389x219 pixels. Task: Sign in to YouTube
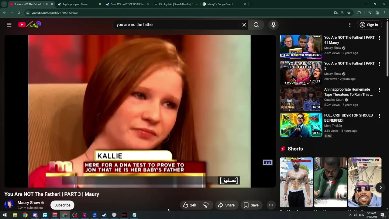pyautogui.click(x=369, y=25)
